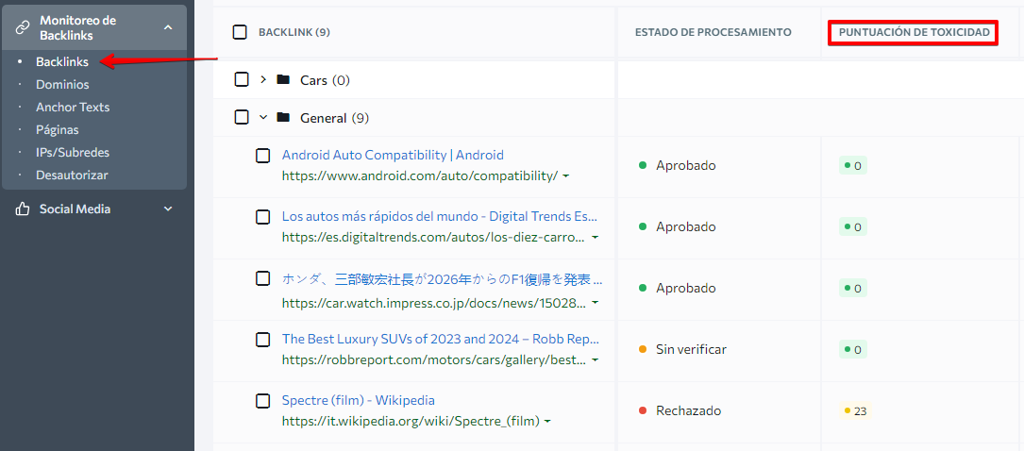Click the robbreport.com URL
This screenshot has width=1024, height=451.
(433, 360)
